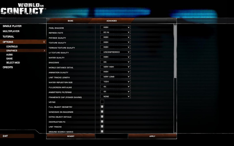Click the scrollbar up arrow
The image size is (234, 146).
click(x=175, y=25)
